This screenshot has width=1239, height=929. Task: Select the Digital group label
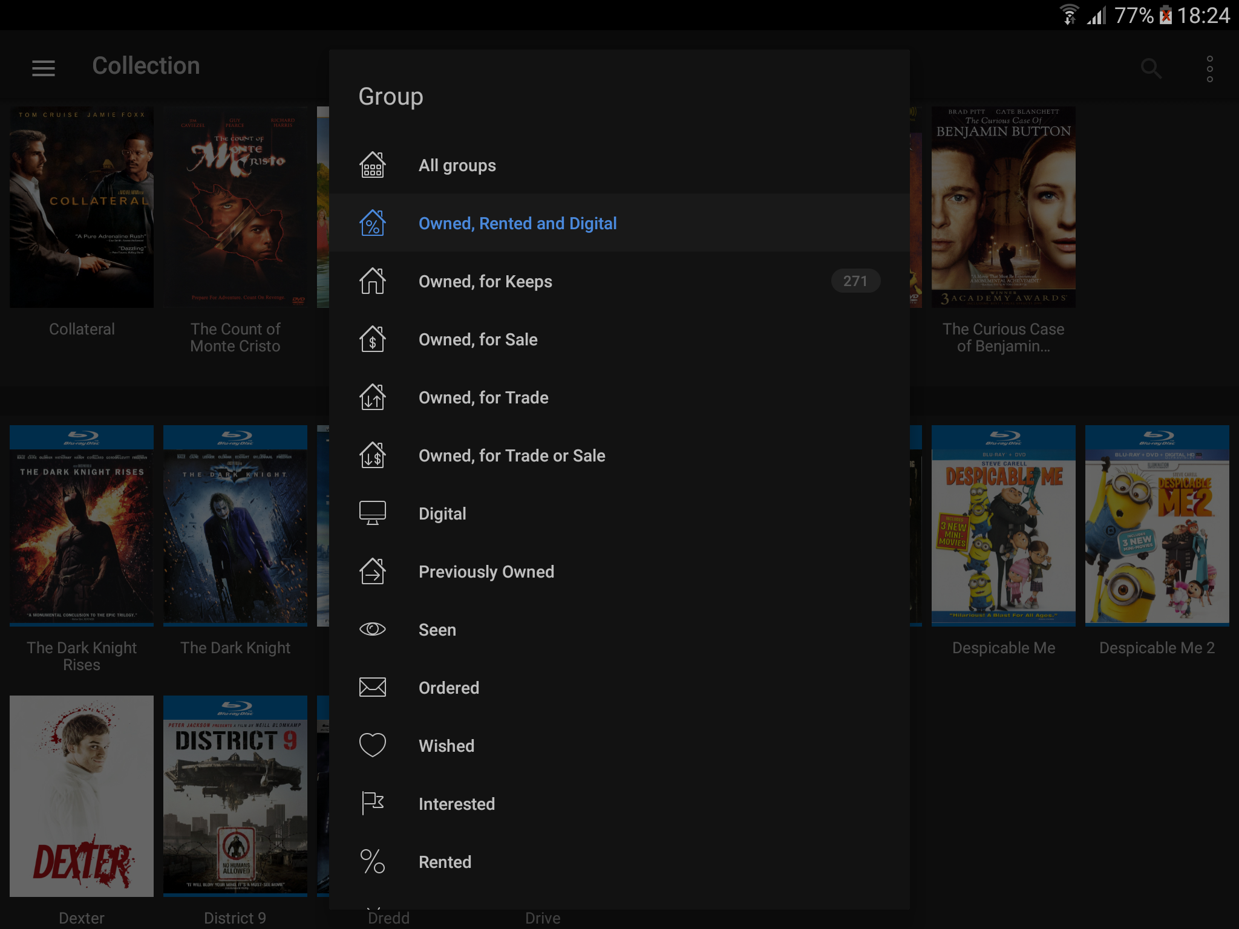point(442,513)
